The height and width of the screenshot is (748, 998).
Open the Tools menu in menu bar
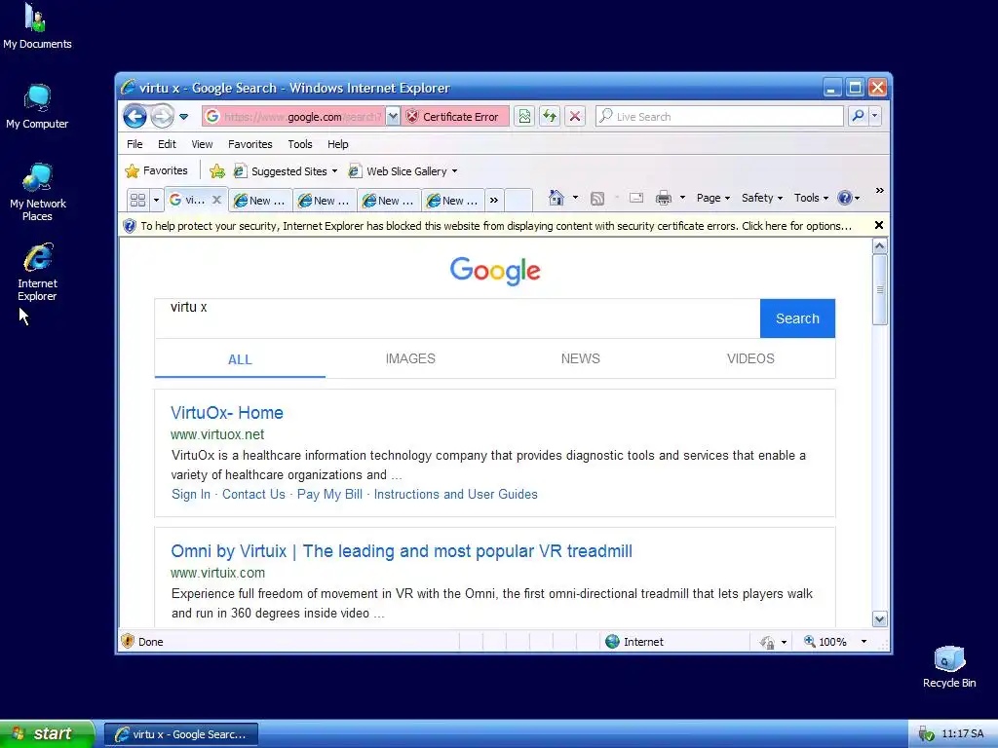(x=300, y=144)
